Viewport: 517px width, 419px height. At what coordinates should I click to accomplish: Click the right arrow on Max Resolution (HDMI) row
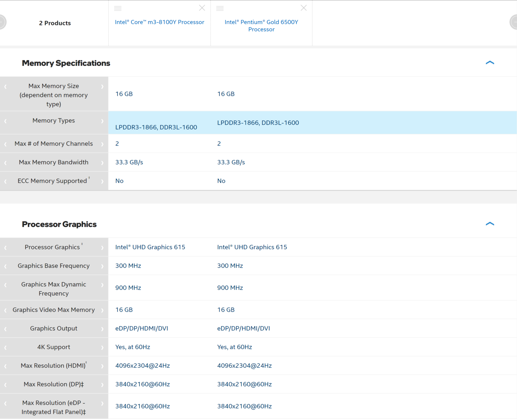(x=102, y=366)
